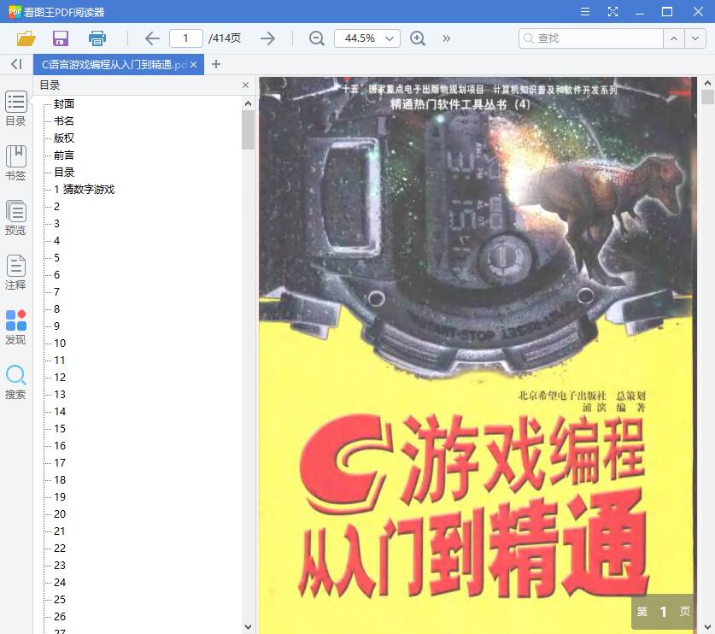Image resolution: width=715 pixels, height=634 pixels.
Task: Click the document view scroll up arrow
Action: click(707, 83)
